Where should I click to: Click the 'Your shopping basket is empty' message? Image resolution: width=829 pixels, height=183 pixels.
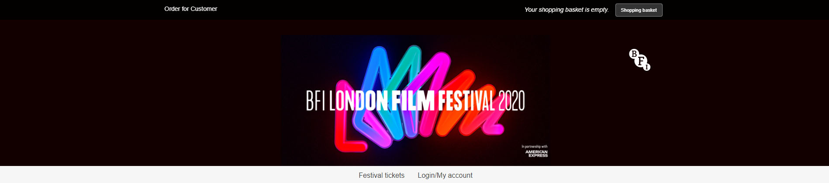[566, 10]
